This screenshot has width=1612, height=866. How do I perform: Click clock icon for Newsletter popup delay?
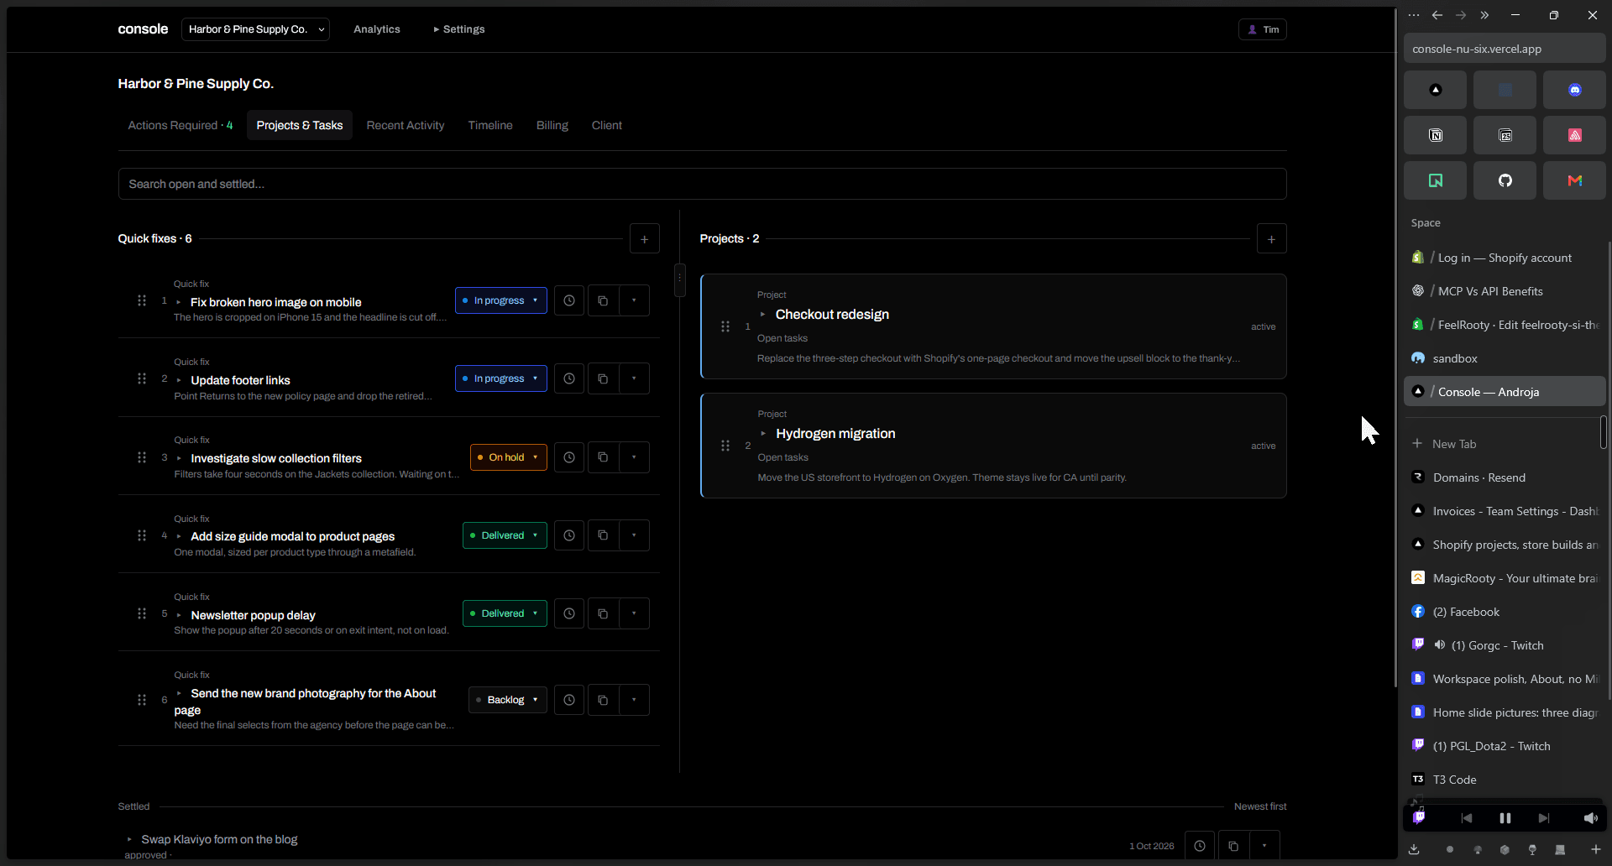tap(569, 613)
